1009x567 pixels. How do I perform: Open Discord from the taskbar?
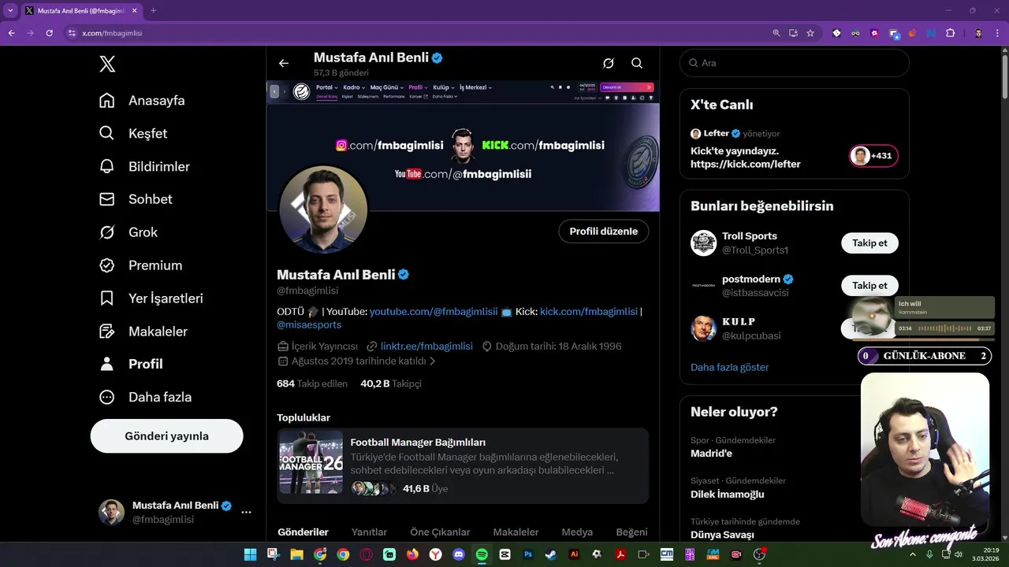459,554
